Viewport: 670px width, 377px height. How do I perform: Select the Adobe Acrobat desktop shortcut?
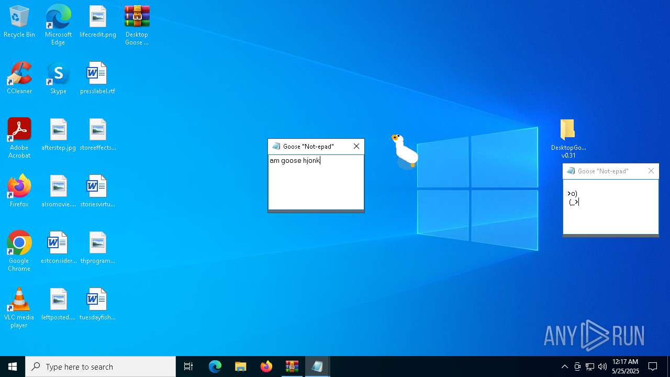(x=19, y=138)
